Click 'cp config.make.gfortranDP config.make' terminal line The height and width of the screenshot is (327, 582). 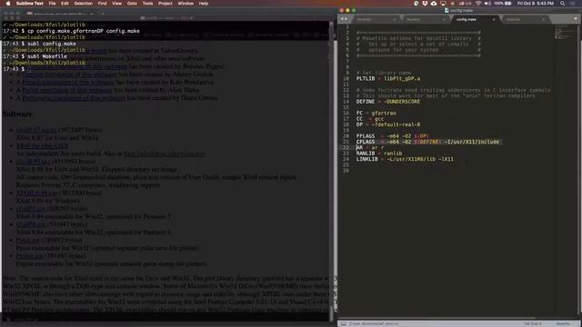(84, 31)
